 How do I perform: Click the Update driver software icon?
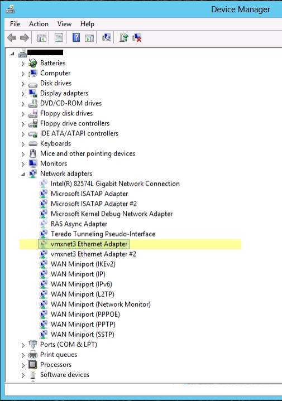point(124,38)
